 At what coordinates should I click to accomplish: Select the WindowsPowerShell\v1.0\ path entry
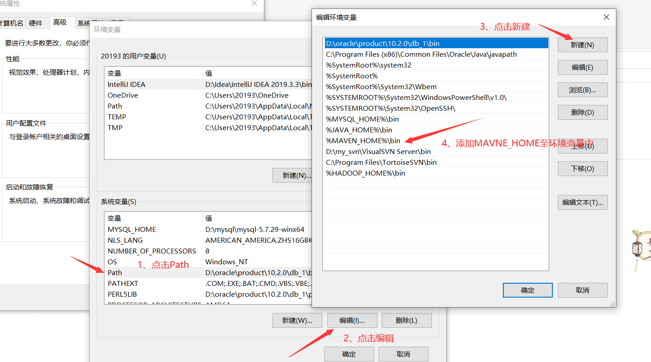[436, 98]
